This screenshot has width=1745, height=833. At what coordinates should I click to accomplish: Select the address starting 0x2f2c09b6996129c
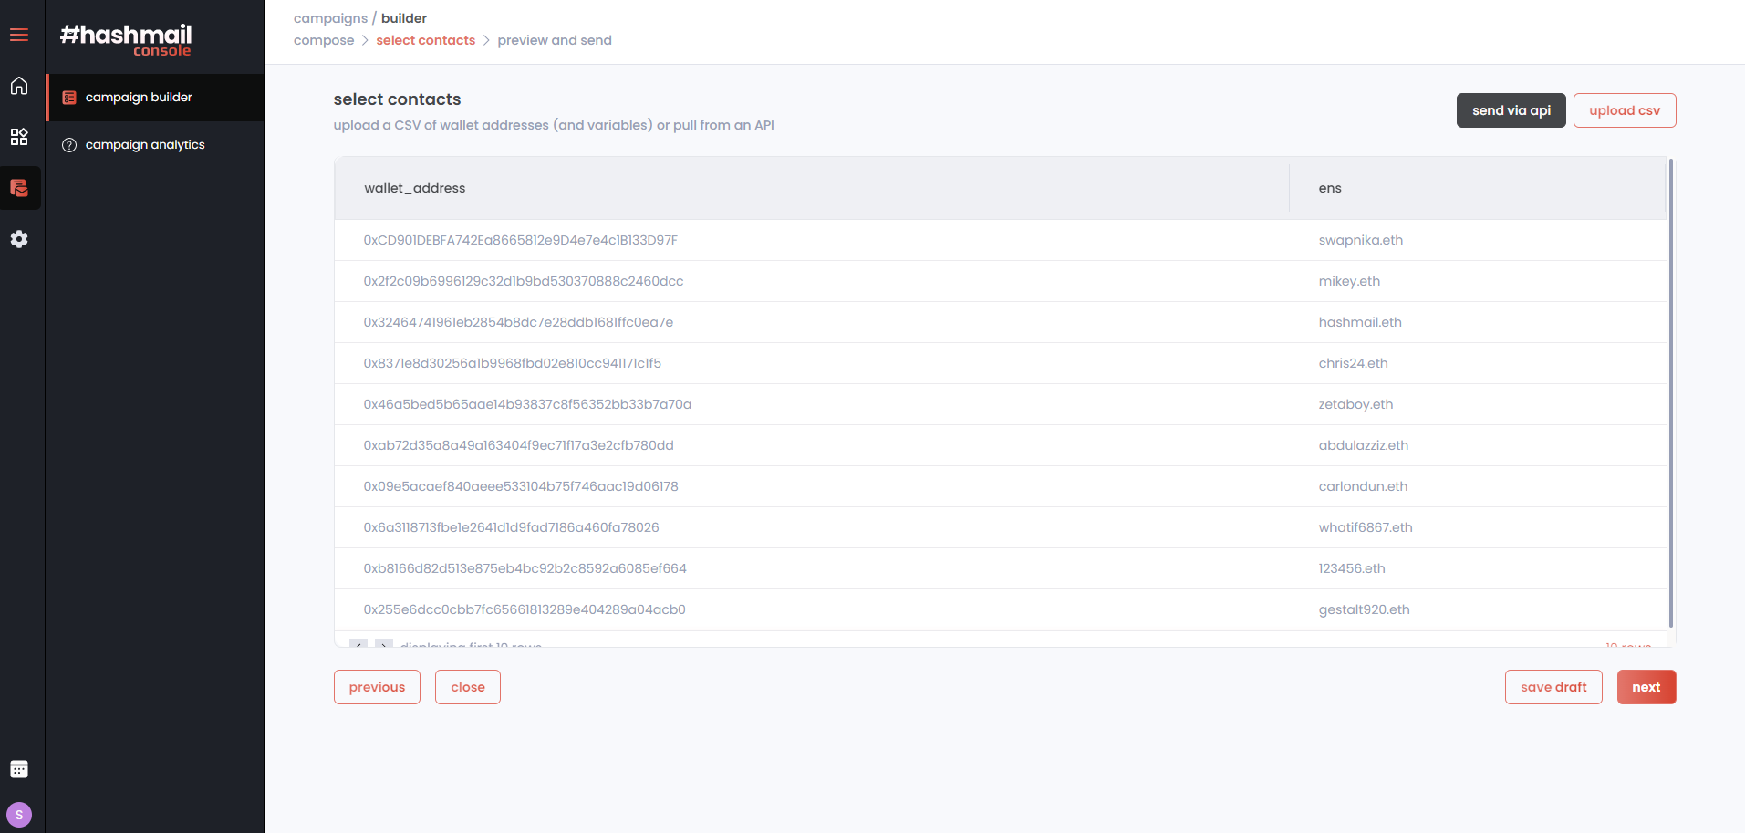click(x=523, y=281)
